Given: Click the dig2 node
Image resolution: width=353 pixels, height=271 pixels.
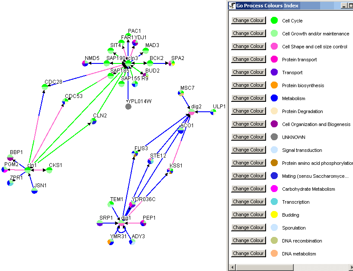Looking at the screenshot, I should pyautogui.click(x=192, y=112).
